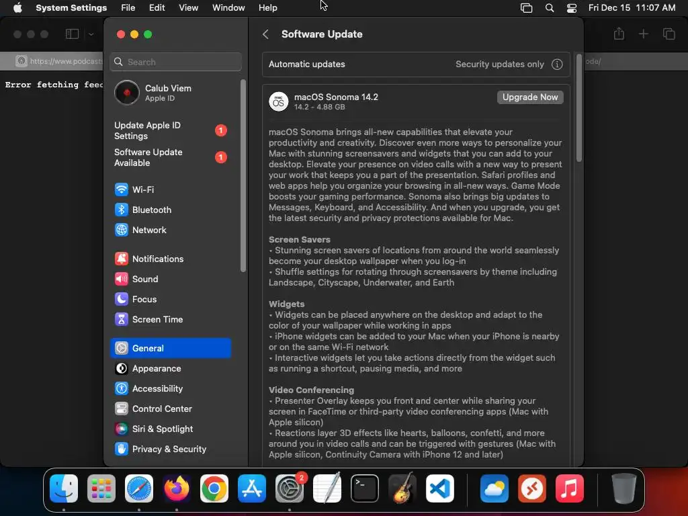Select General in the sidebar
This screenshot has height=516, width=688.
(171, 348)
